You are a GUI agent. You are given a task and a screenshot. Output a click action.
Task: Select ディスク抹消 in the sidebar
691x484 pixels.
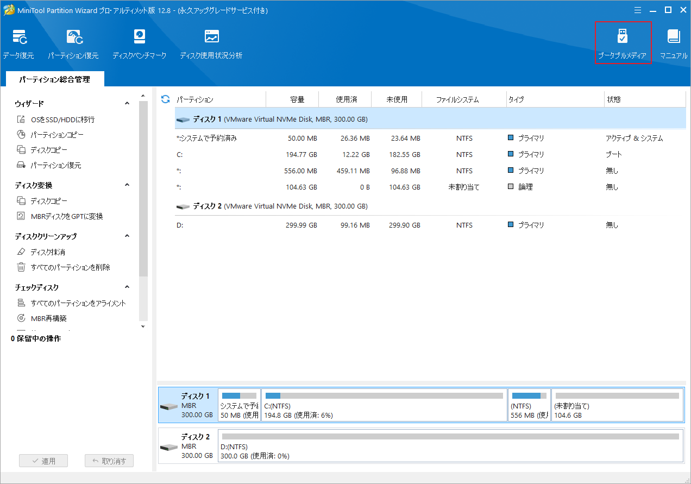pyautogui.click(x=41, y=252)
